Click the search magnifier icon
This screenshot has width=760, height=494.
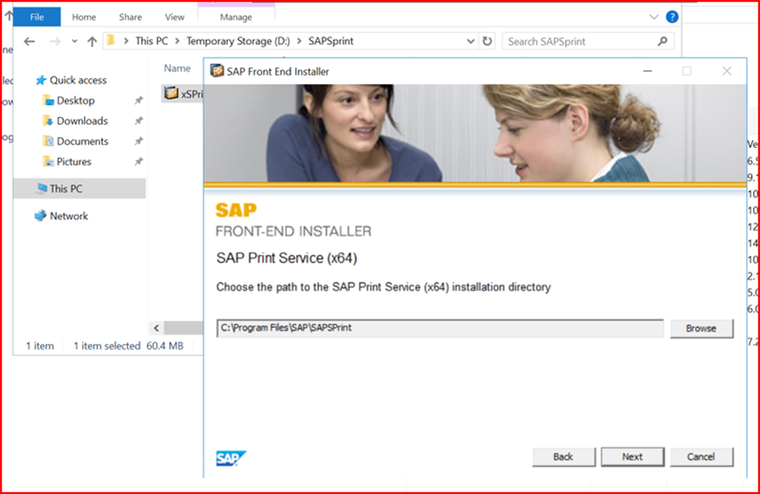pos(662,42)
